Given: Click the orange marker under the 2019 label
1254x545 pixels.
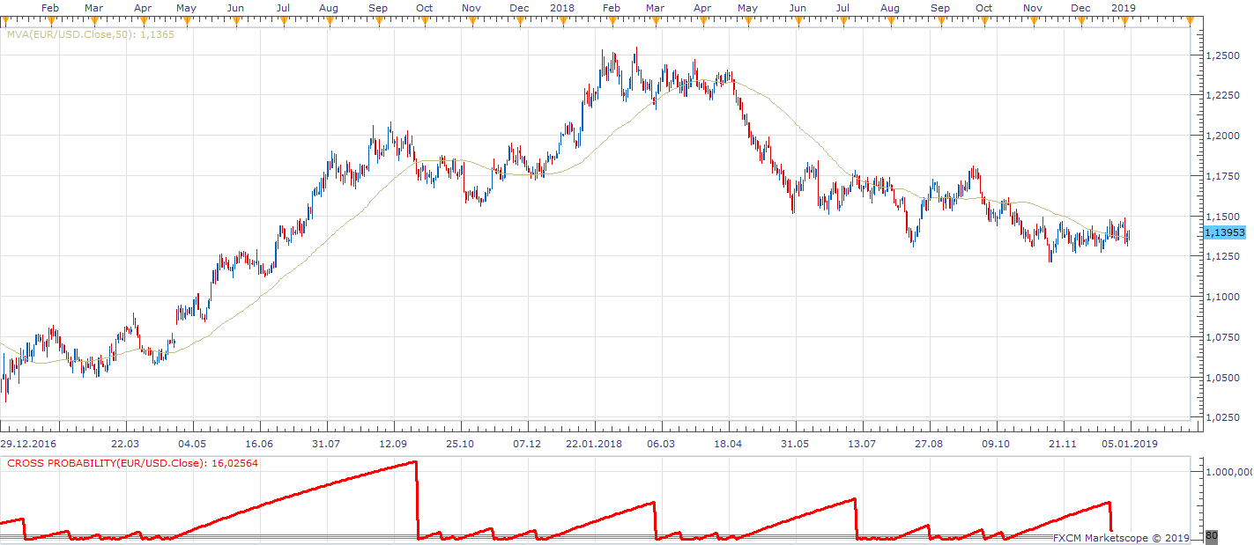Looking at the screenshot, I should tap(1124, 22).
